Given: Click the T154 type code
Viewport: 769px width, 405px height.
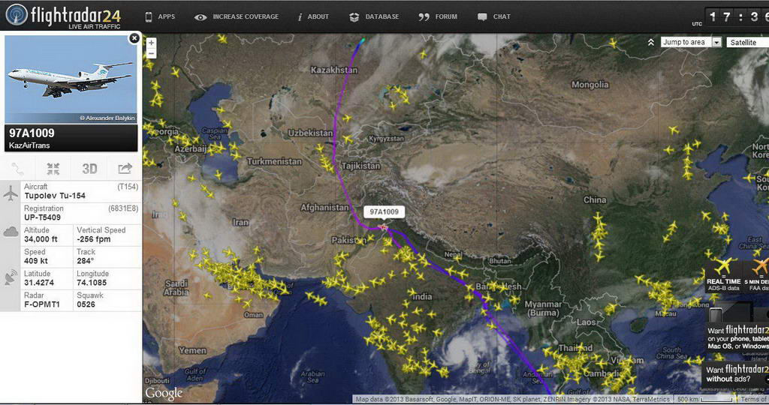Looking at the screenshot, I should (128, 187).
